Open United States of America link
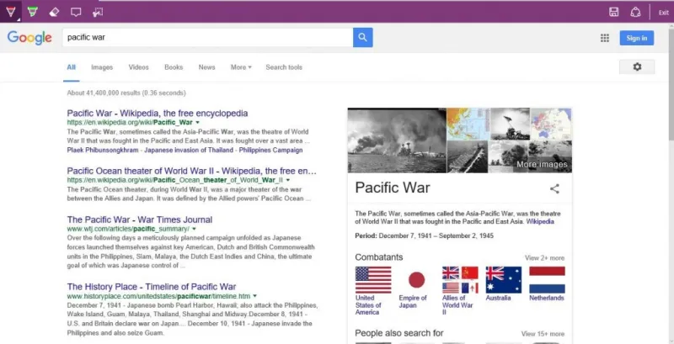674x344 pixels. pos(368,305)
